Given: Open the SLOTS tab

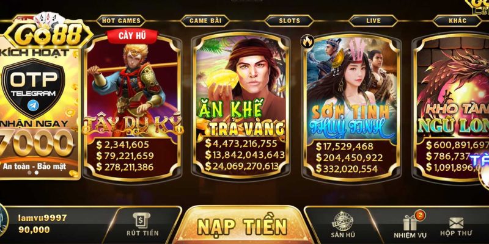Looking at the screenshot, I should click(289, 21).
